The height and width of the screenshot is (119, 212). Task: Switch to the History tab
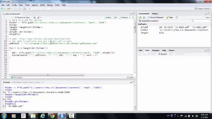tap(155, 14)
